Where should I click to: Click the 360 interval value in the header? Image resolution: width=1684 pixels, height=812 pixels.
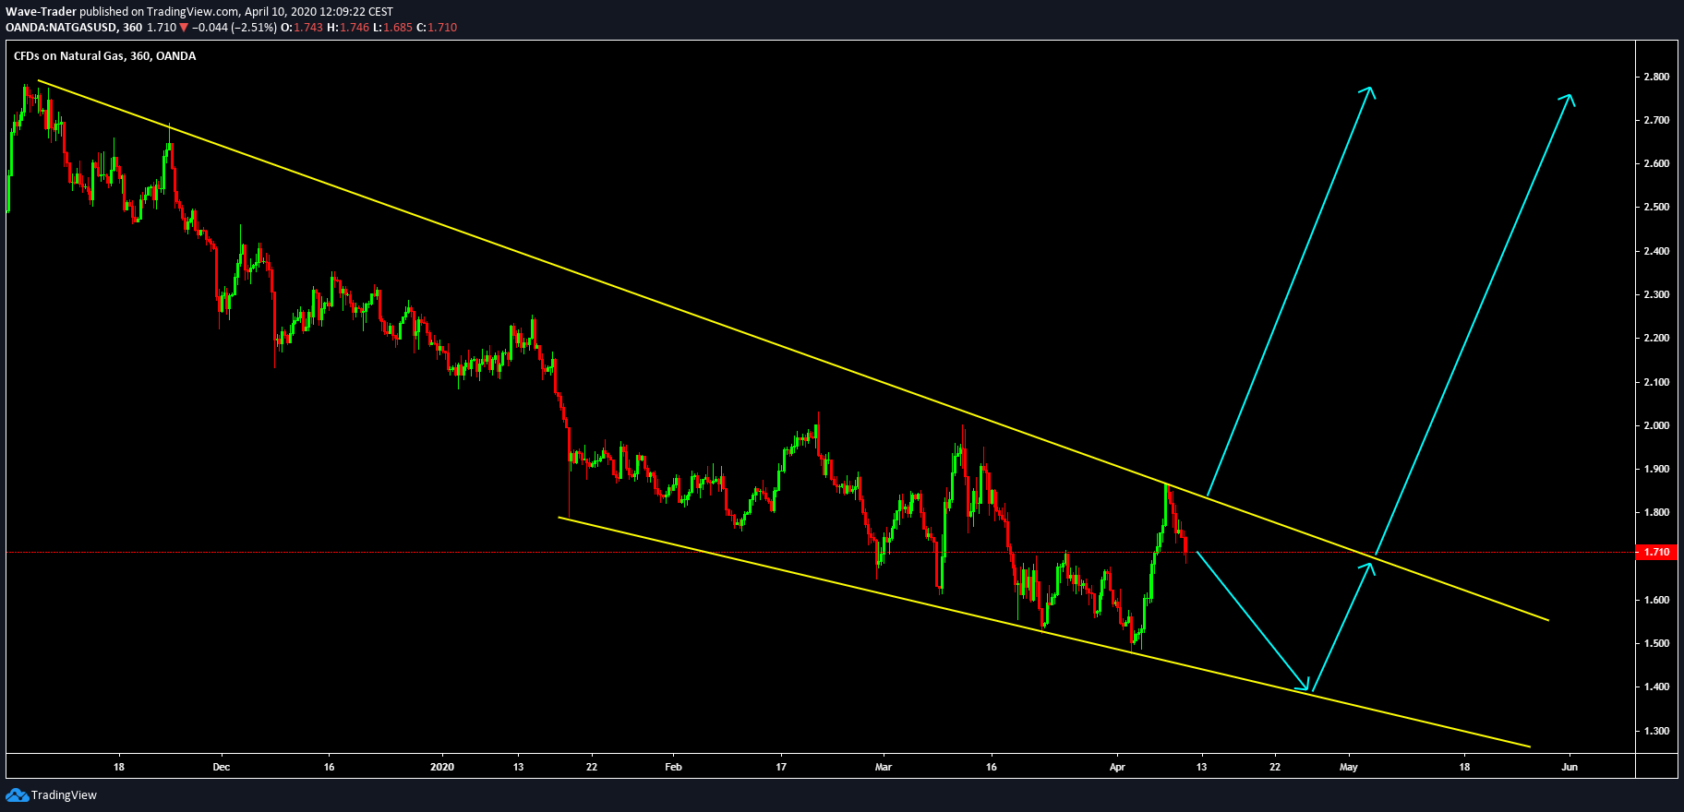tap(132, 28)
